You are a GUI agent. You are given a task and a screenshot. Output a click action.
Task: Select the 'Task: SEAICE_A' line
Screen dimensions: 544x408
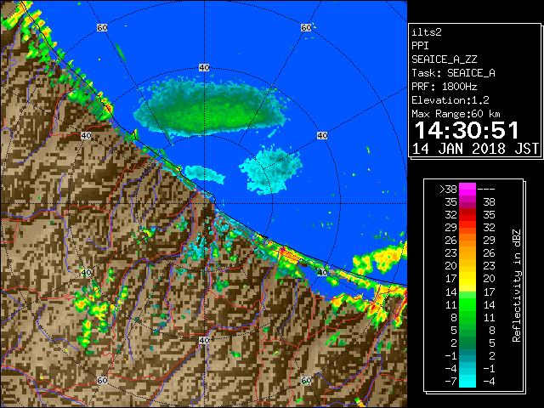click(x=453, y=73)
